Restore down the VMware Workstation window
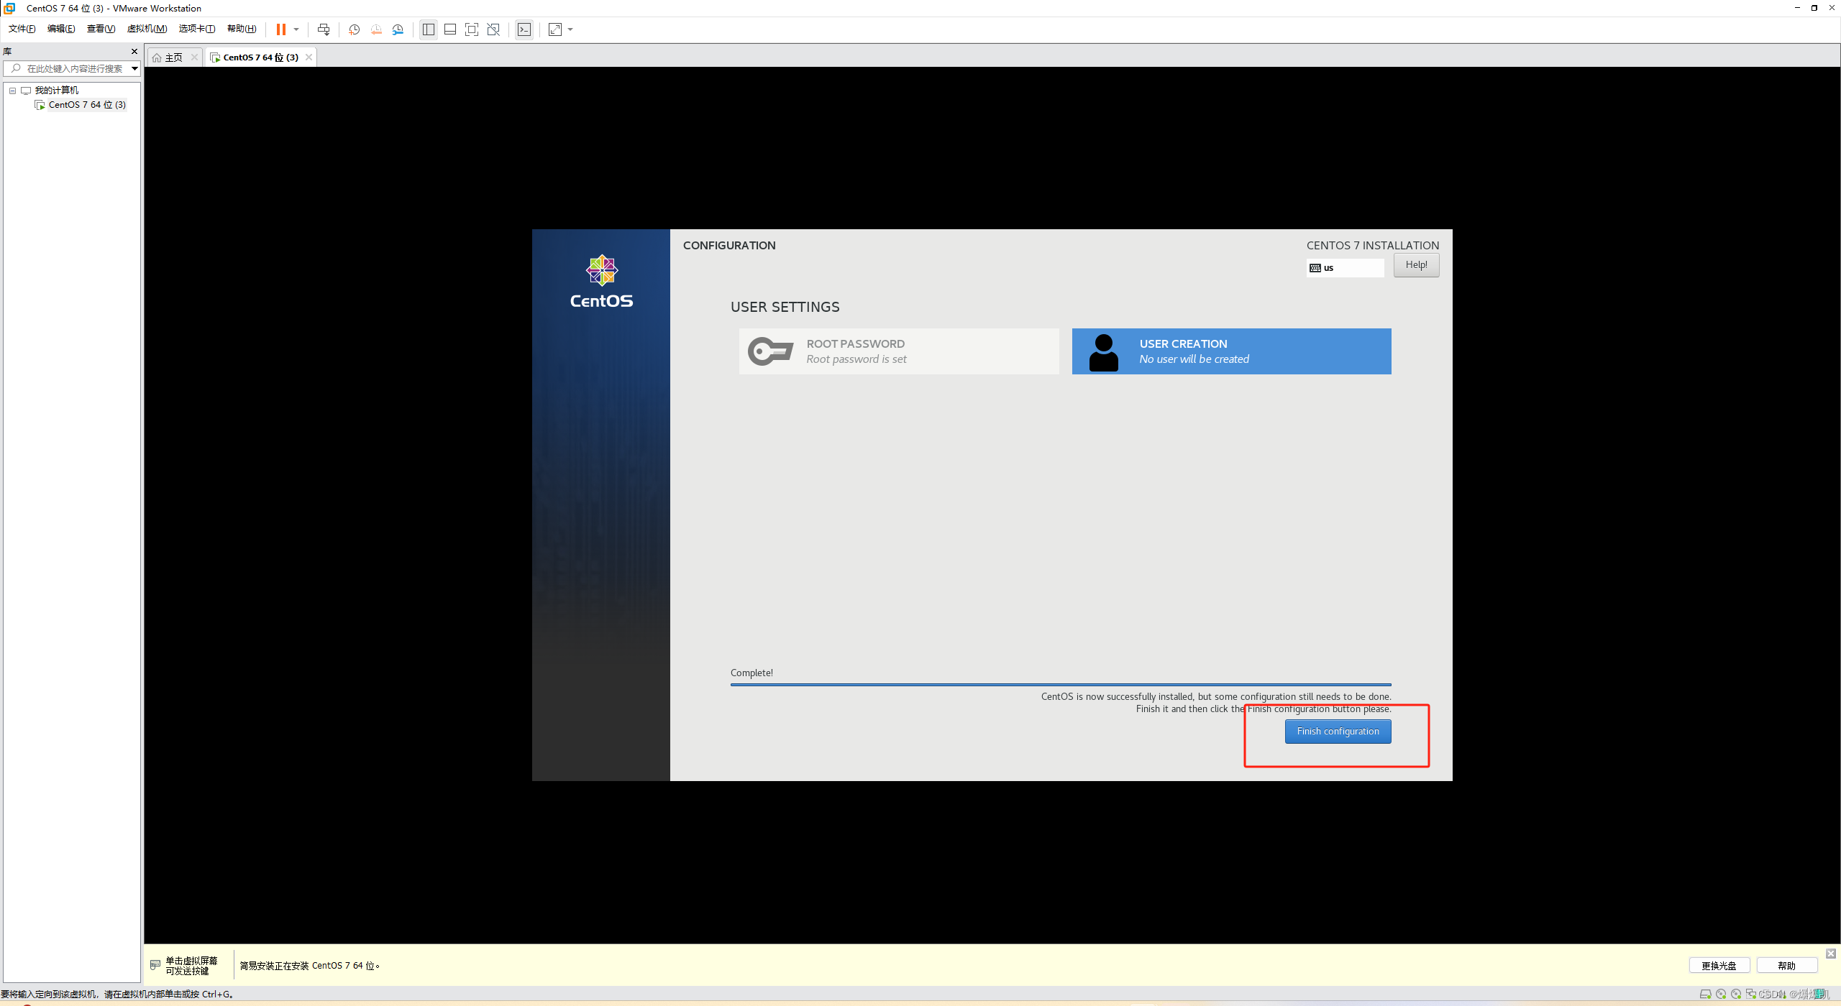Screen dimensions: 1841x1006 (1814, 8)
